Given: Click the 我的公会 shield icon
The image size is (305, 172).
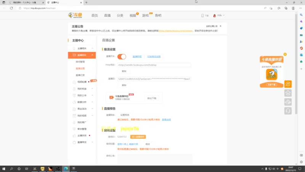Looking at the screenshot, I should click(x=74, y=95).
